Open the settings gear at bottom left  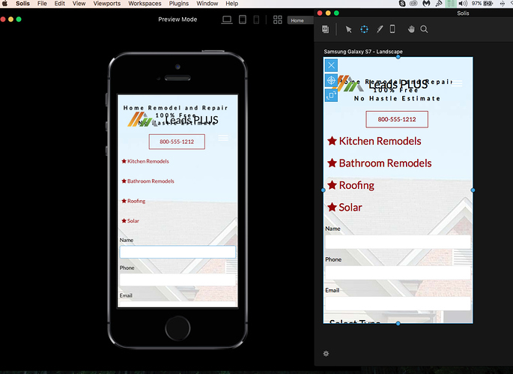coord(326,353)
